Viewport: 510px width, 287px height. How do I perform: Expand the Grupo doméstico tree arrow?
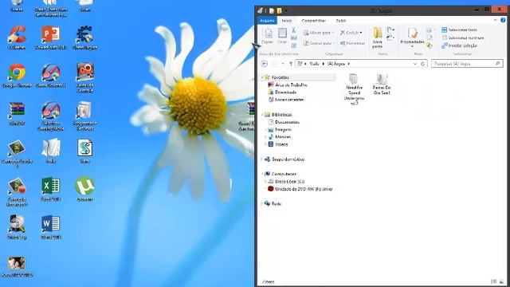click(262, 159)
